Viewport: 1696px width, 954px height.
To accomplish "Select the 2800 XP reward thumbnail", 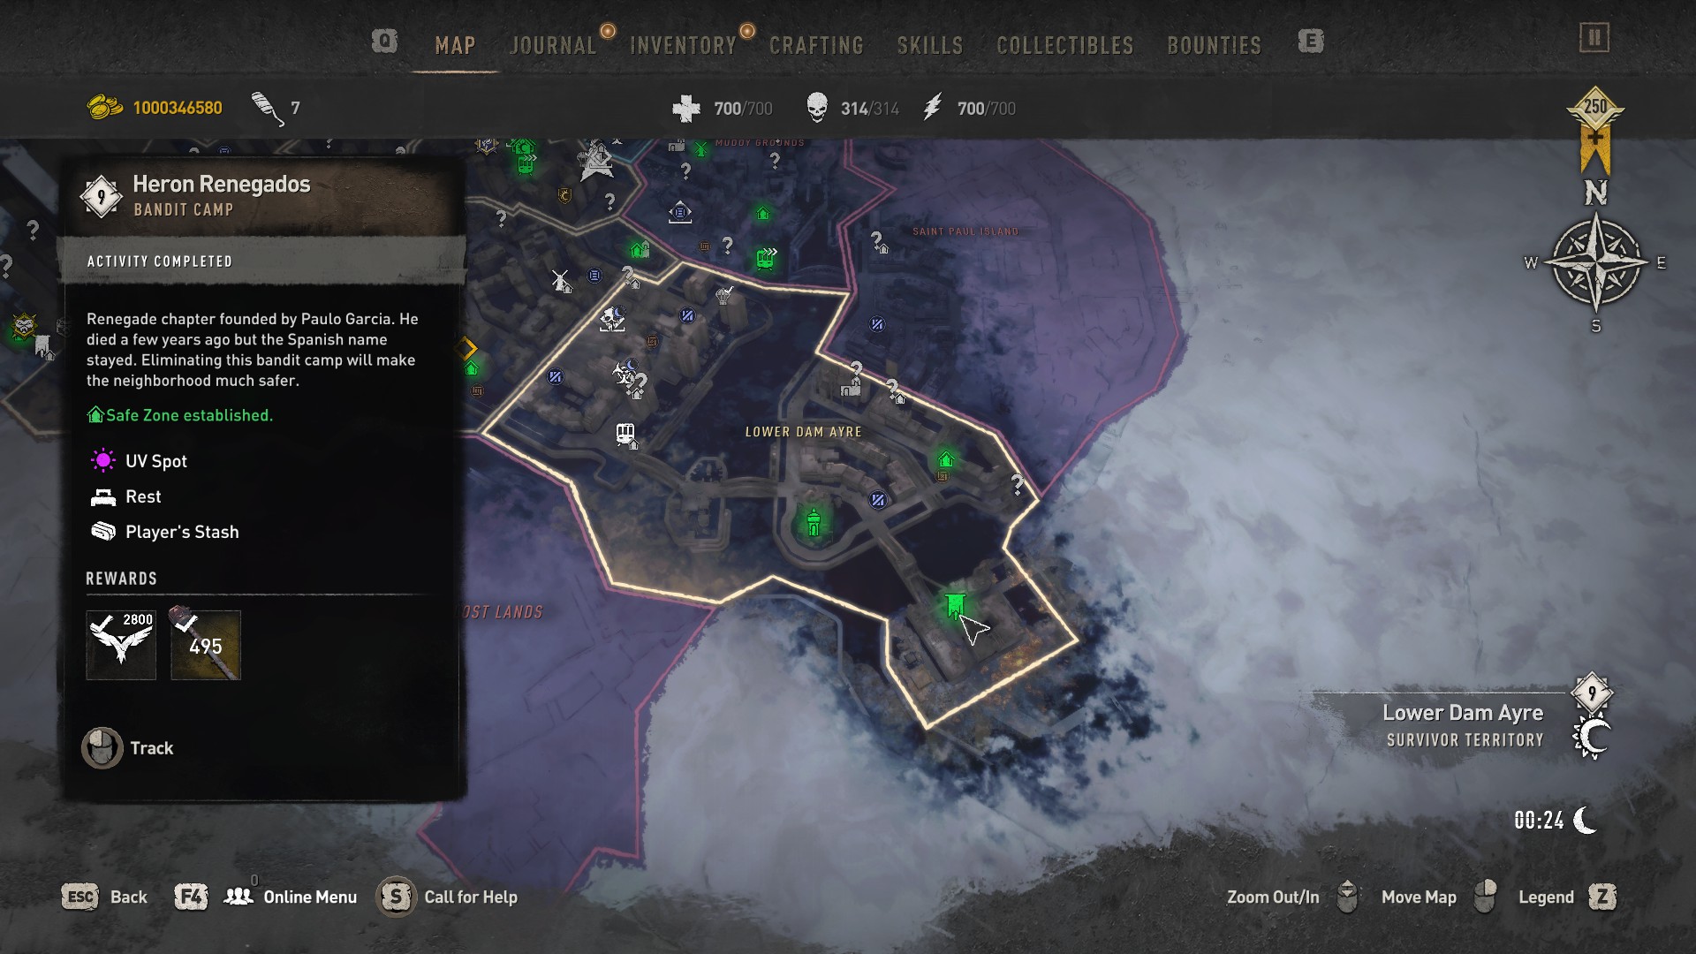I will pyautogui.click(x=121, y=645).
